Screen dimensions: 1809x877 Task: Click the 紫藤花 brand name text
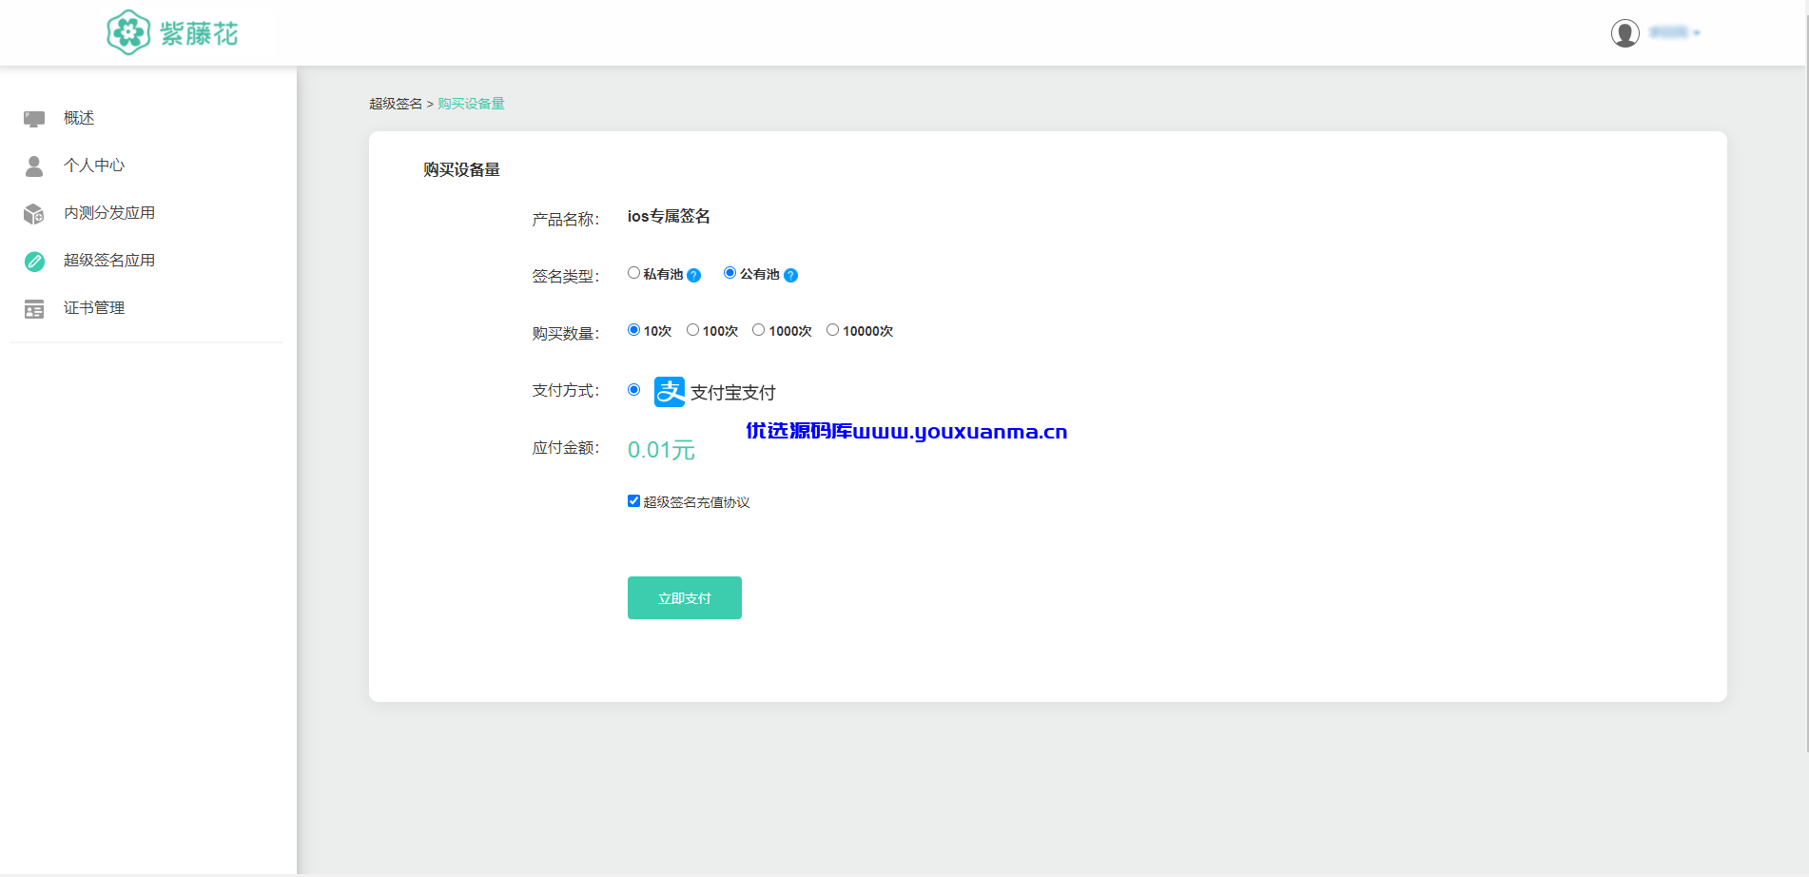199,34
